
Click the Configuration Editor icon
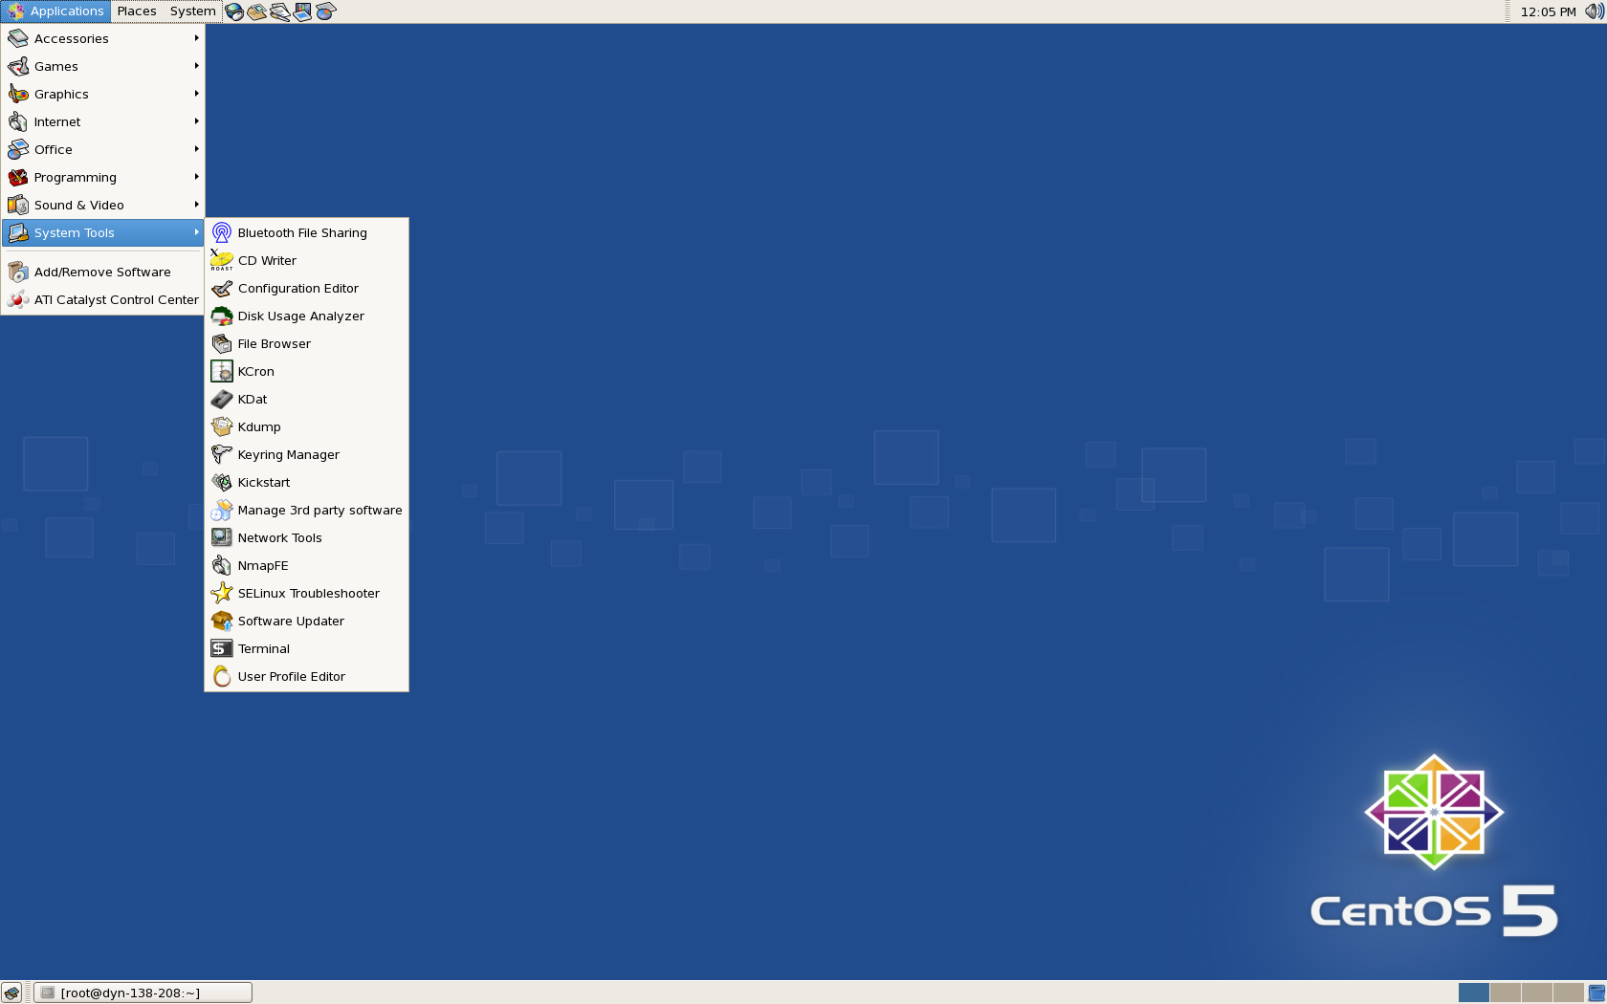222,288
